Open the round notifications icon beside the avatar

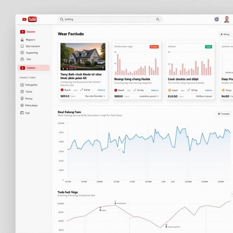point(216,19)
